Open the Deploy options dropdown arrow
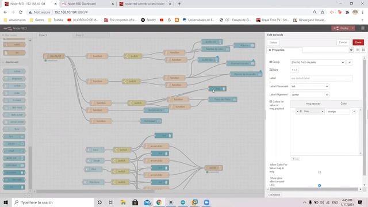Image resolution: width=368 pixels, height=207 pixels. click(352, 28)
